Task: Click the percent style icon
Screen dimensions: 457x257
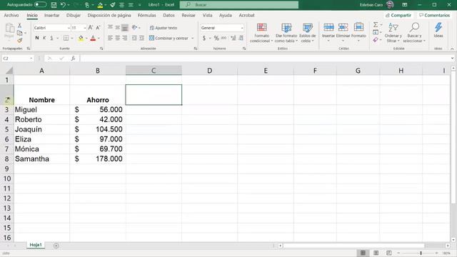Action: point(216,38)
